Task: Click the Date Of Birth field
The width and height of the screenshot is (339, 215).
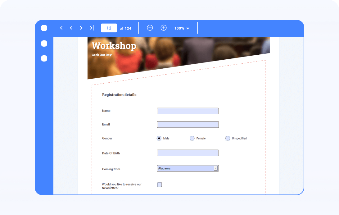Action: (188, 153)
